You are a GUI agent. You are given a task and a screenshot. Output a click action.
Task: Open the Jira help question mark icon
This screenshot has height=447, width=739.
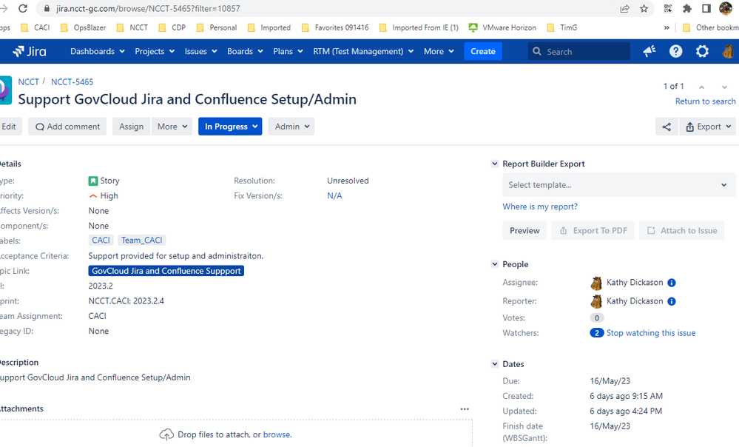[x=675, y=51]
